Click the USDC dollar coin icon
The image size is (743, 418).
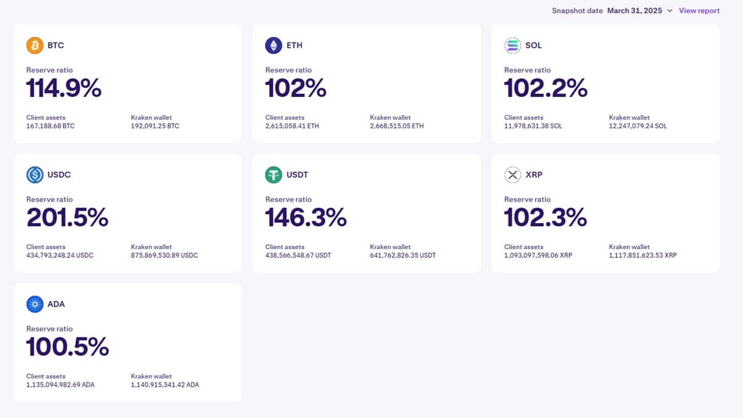click(35, 175)
